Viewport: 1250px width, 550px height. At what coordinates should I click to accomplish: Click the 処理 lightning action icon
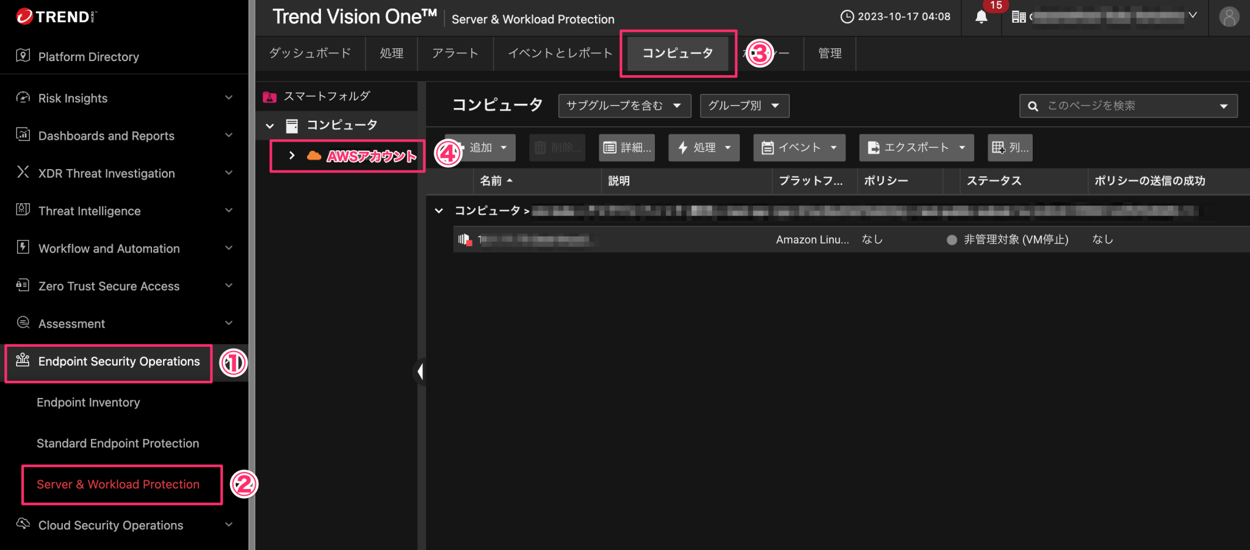(x=682, y=147)
